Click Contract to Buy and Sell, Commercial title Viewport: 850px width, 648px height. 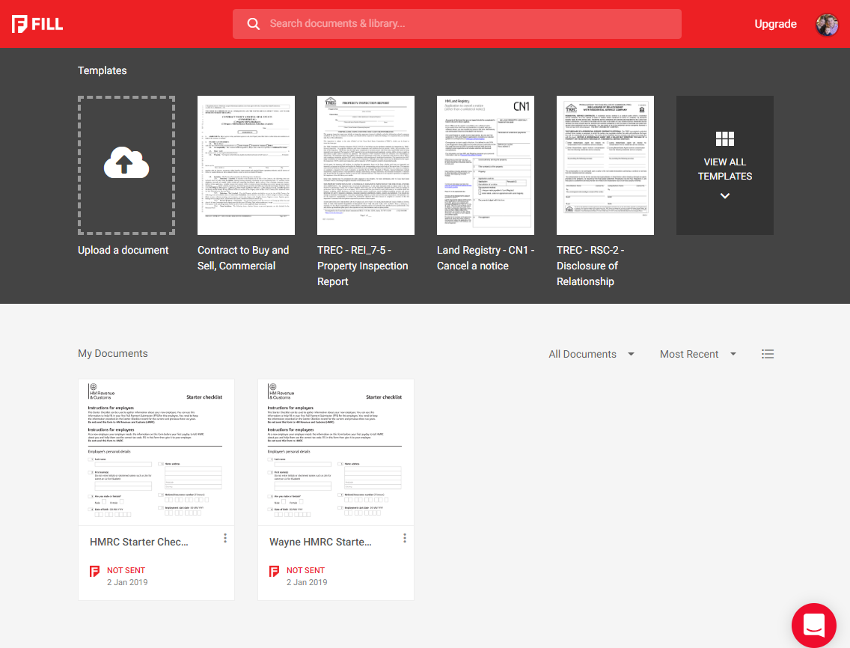(x=243, y=258)
